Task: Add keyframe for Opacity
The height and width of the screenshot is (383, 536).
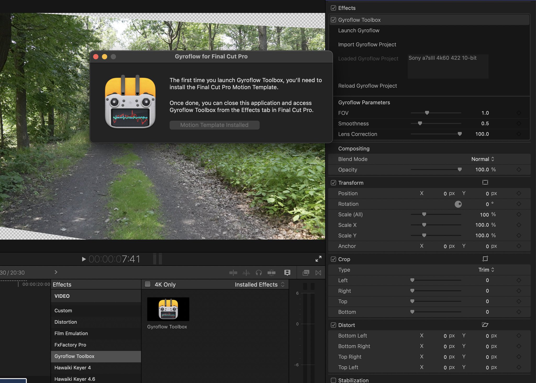Action: coord(519,170)
